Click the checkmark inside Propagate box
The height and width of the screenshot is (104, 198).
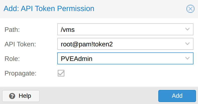coord(61,73)
